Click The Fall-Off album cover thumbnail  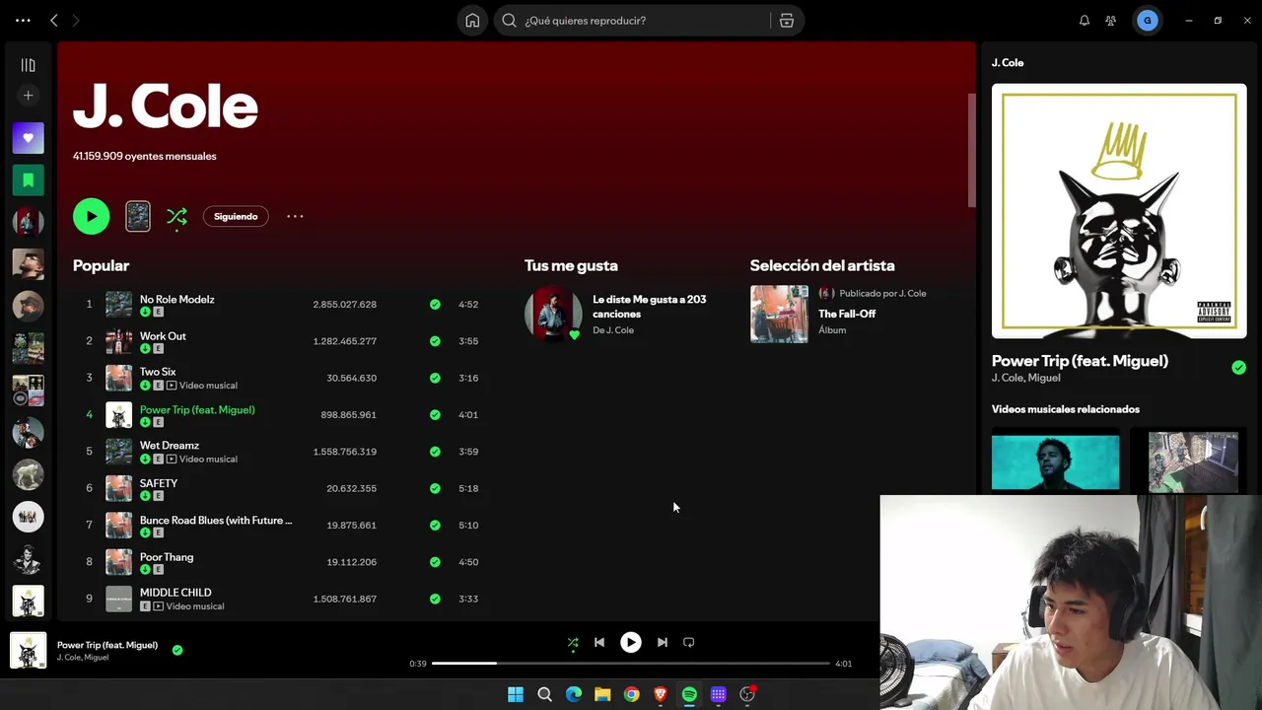(779, 314)
